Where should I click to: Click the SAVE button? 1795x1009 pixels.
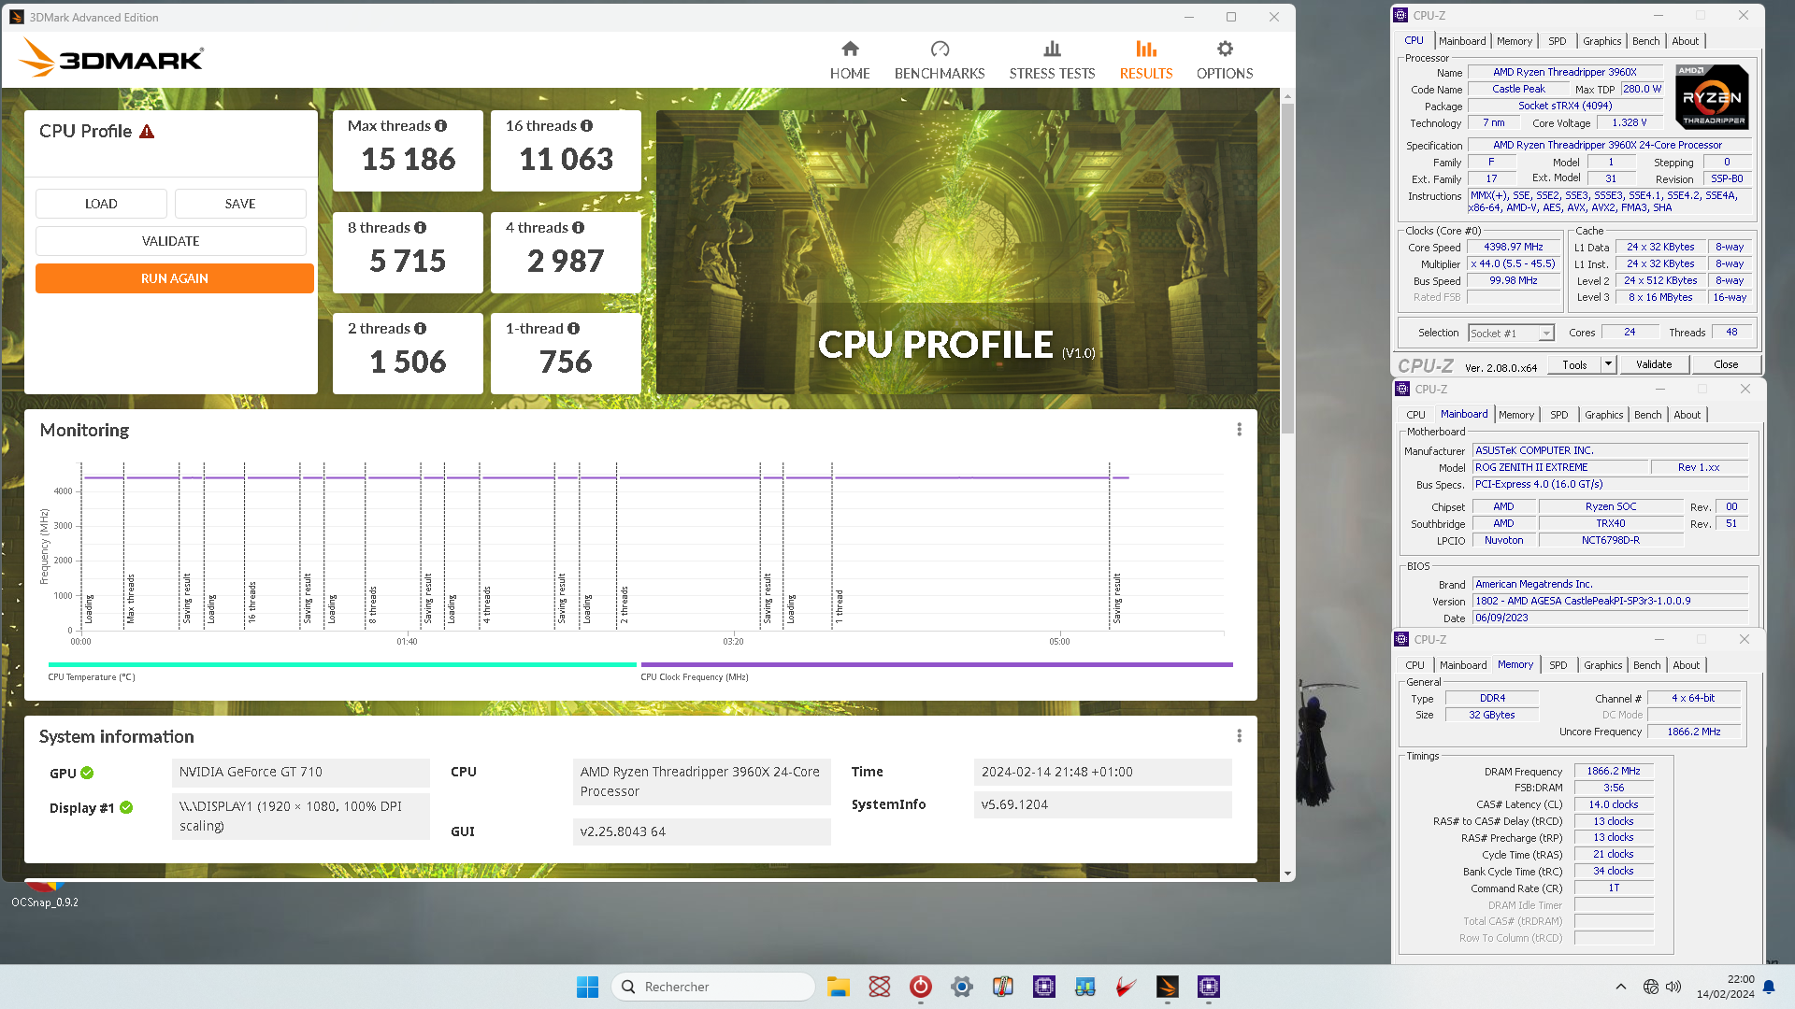[x=240, y=204]
